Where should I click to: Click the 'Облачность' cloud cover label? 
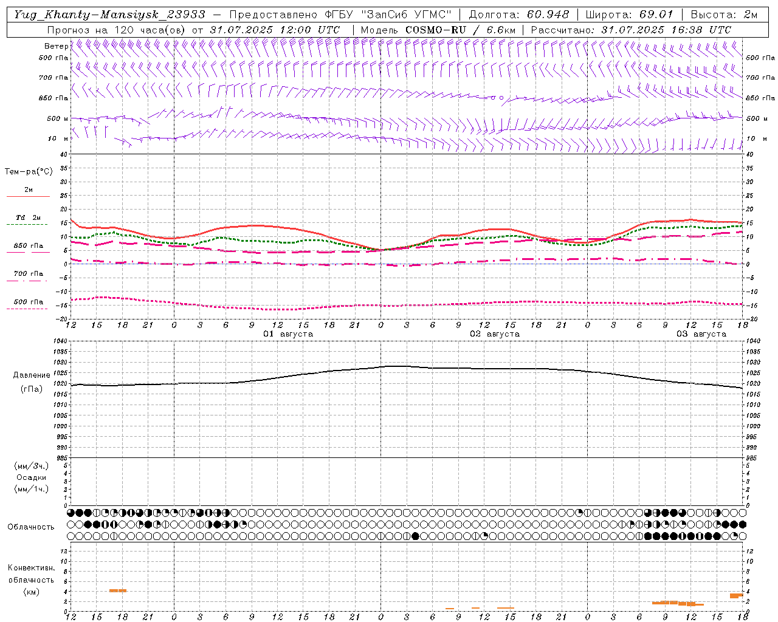point(31,527)
